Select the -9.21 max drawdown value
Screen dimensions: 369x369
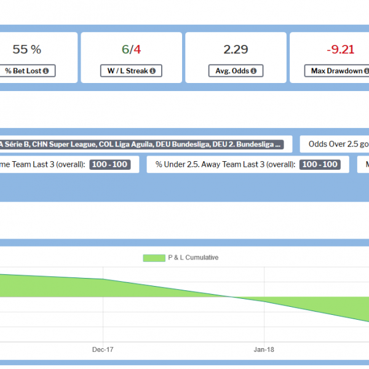pos(339,50)
